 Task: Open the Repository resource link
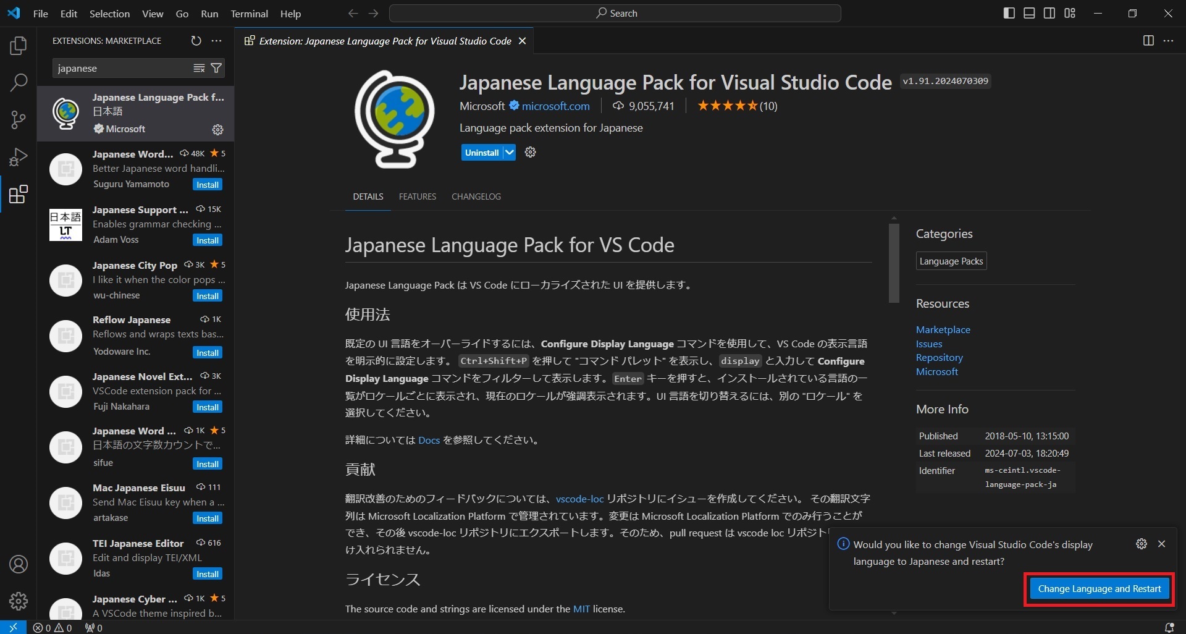[x=939, y=357]
